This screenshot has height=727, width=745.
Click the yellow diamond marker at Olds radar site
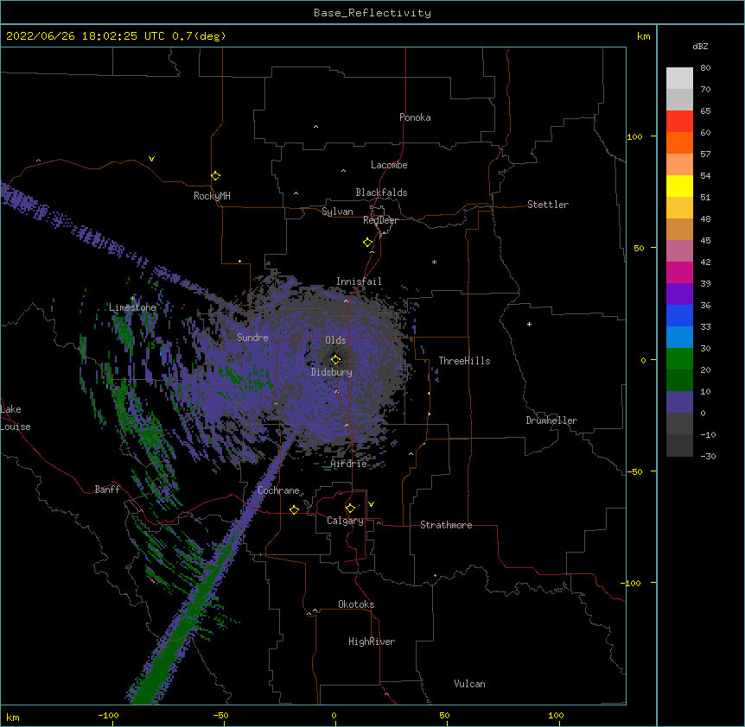pyautogui.click(x=335, y=359)
